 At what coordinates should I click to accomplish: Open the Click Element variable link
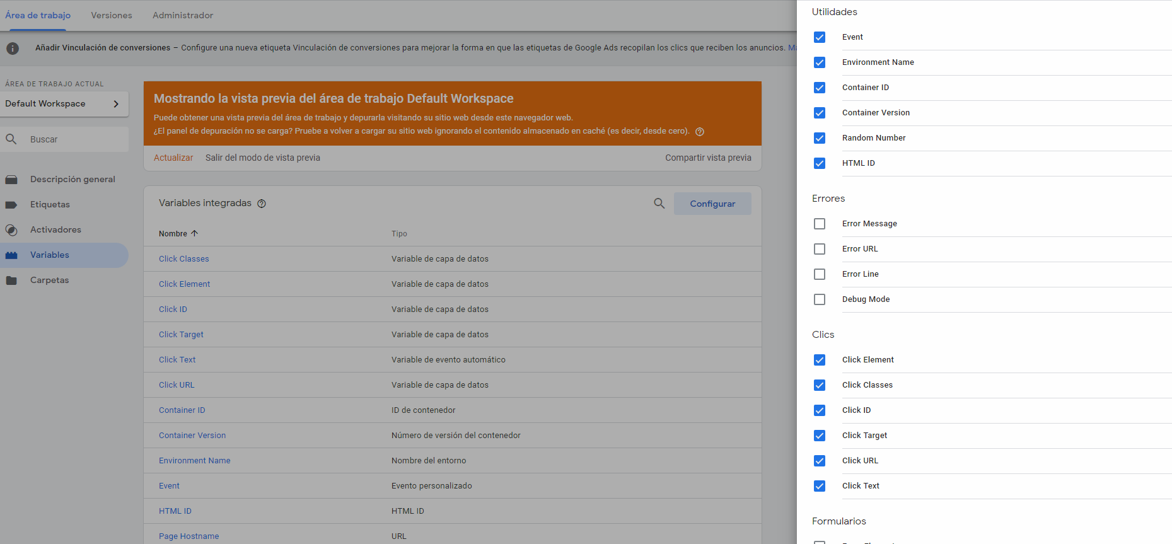tap(184, 284)
